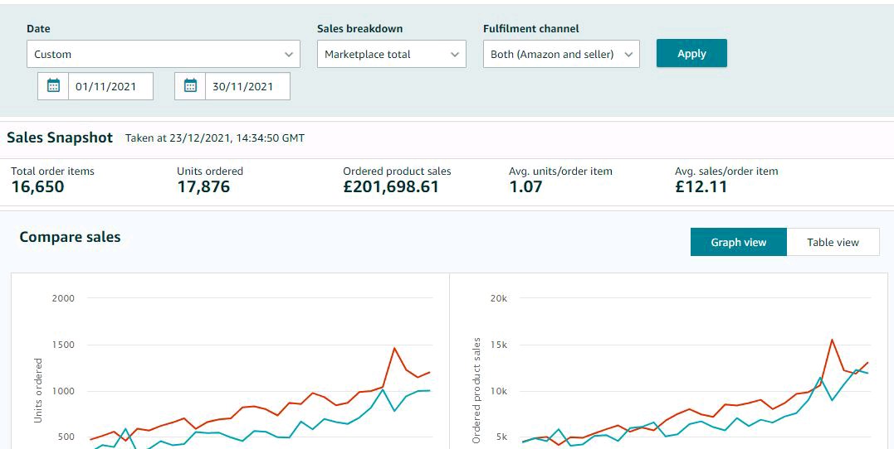The height and width of the screenshot is (449, 894).
Task: Edit the 01/11/2021 start date field
Action: pyautogui.click(x=110, y=86)
